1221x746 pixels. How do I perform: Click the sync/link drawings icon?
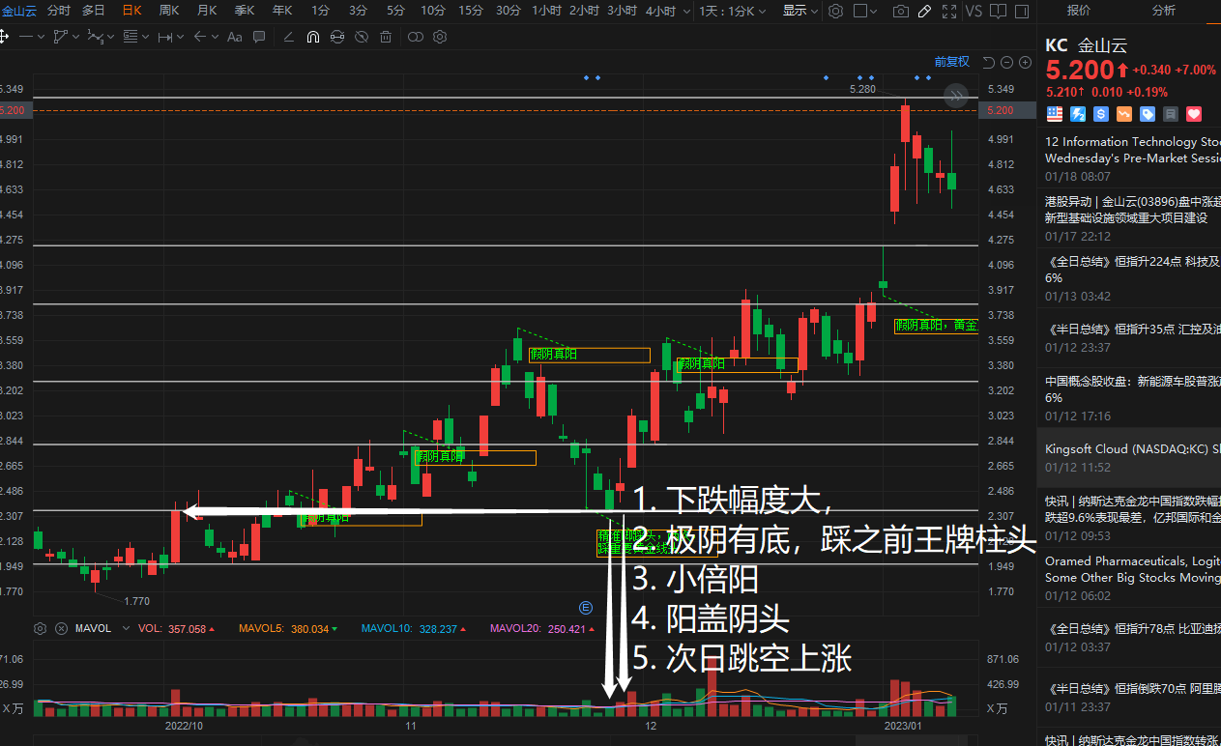(x=336, y=37)
